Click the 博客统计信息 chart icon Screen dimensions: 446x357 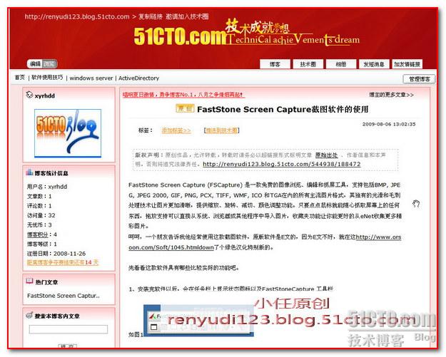pos(29,172)
